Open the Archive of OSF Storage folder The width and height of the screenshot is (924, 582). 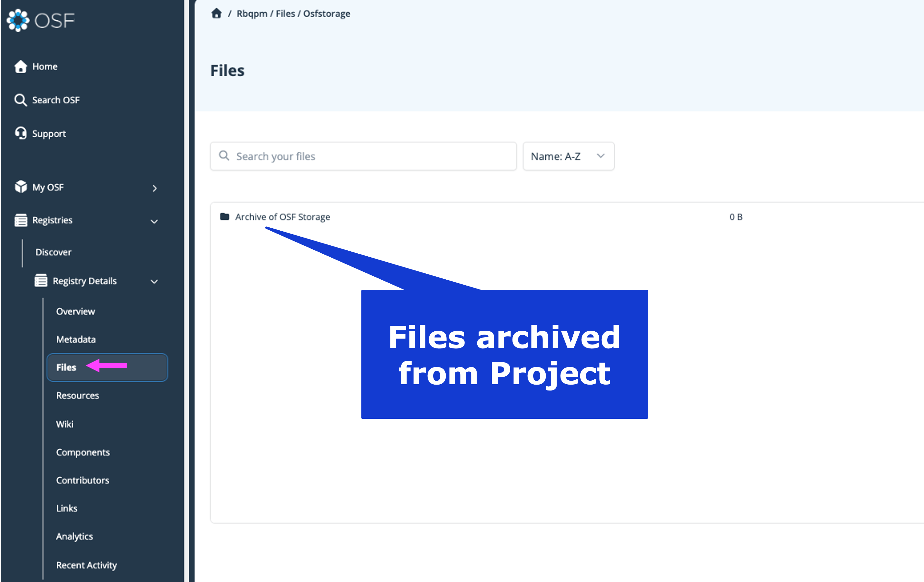pyautogui.click(x=283, y=217)
